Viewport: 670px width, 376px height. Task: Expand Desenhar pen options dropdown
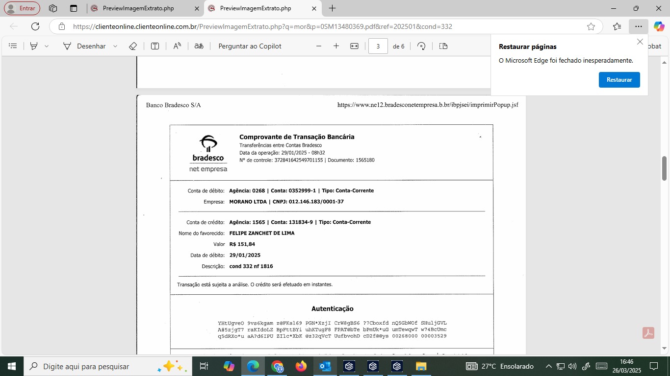115,46
